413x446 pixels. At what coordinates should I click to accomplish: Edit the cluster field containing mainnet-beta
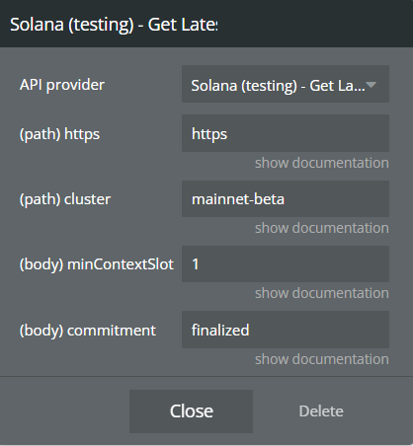(286, 198)
